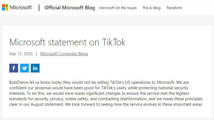Open the Transform blog section

[x=174, y=8]
